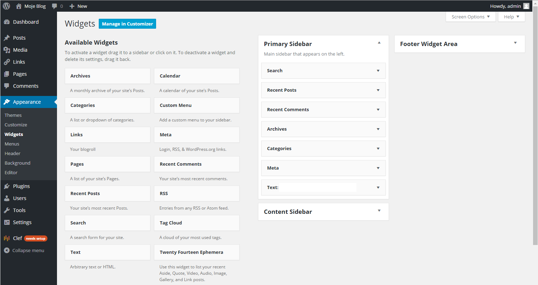Viewport: 538px width, 285px height.
Task: Select the Pages available widget
Action: (108, 164)
